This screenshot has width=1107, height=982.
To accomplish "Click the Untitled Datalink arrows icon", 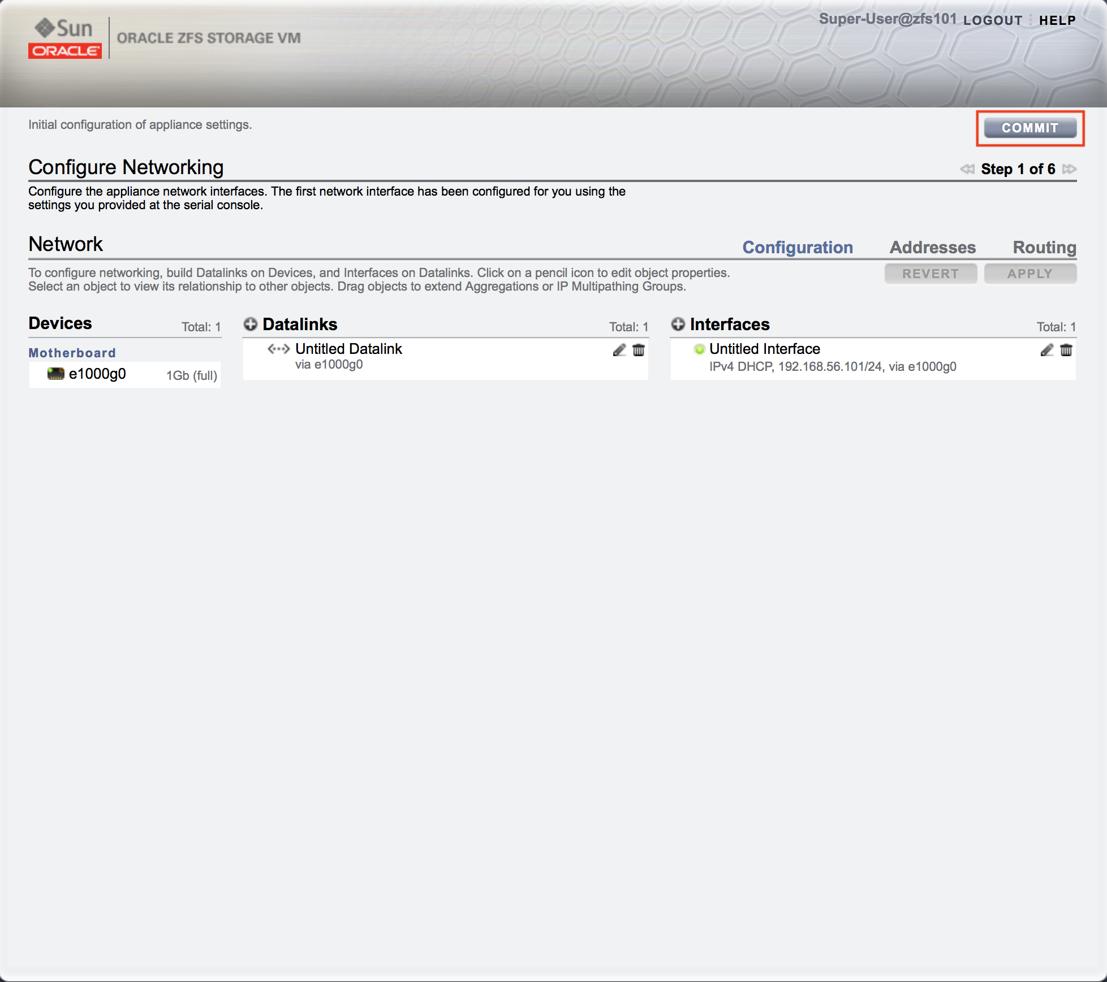I will coord(278,349).
